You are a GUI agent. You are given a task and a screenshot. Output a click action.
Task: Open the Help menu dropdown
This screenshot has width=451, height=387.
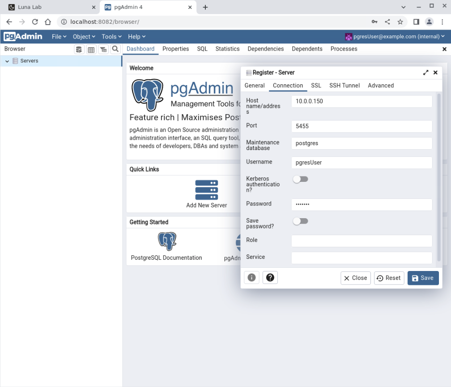pyautogui.click(x=137, y=37)
